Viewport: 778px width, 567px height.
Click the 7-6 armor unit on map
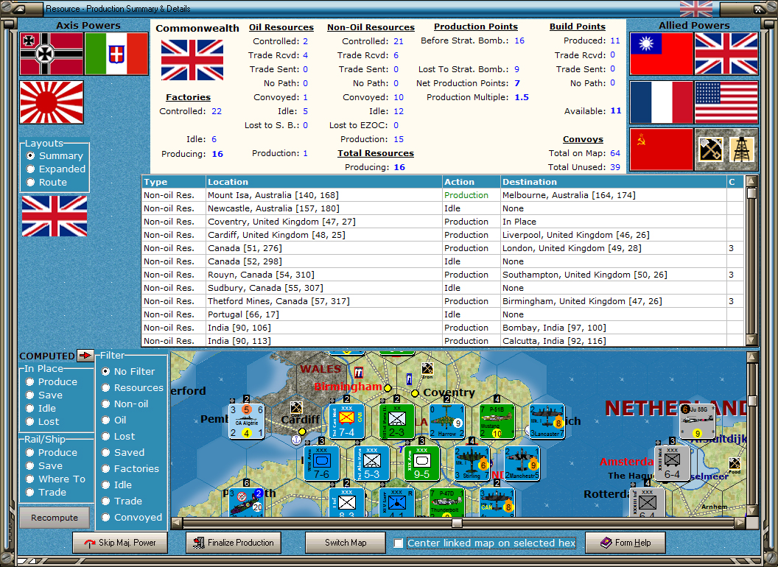[321, 464]
